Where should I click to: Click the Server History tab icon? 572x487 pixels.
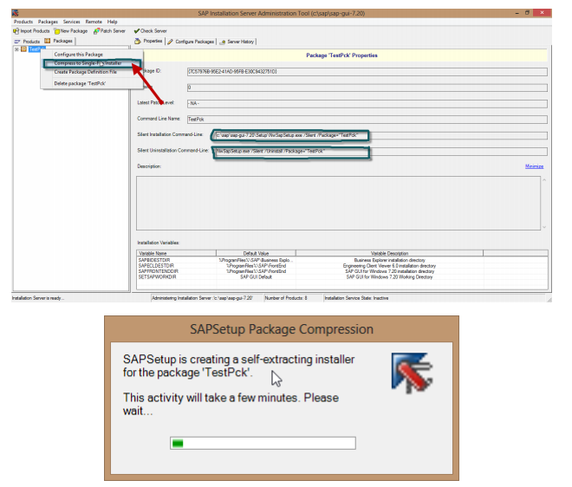[222, 42]
